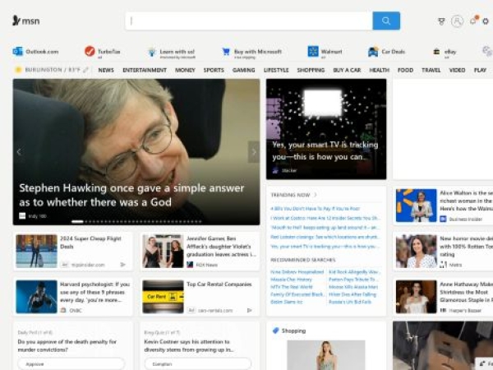Open the Food section
The width and height of the screenshot is (493, 370).
(405, 70)
